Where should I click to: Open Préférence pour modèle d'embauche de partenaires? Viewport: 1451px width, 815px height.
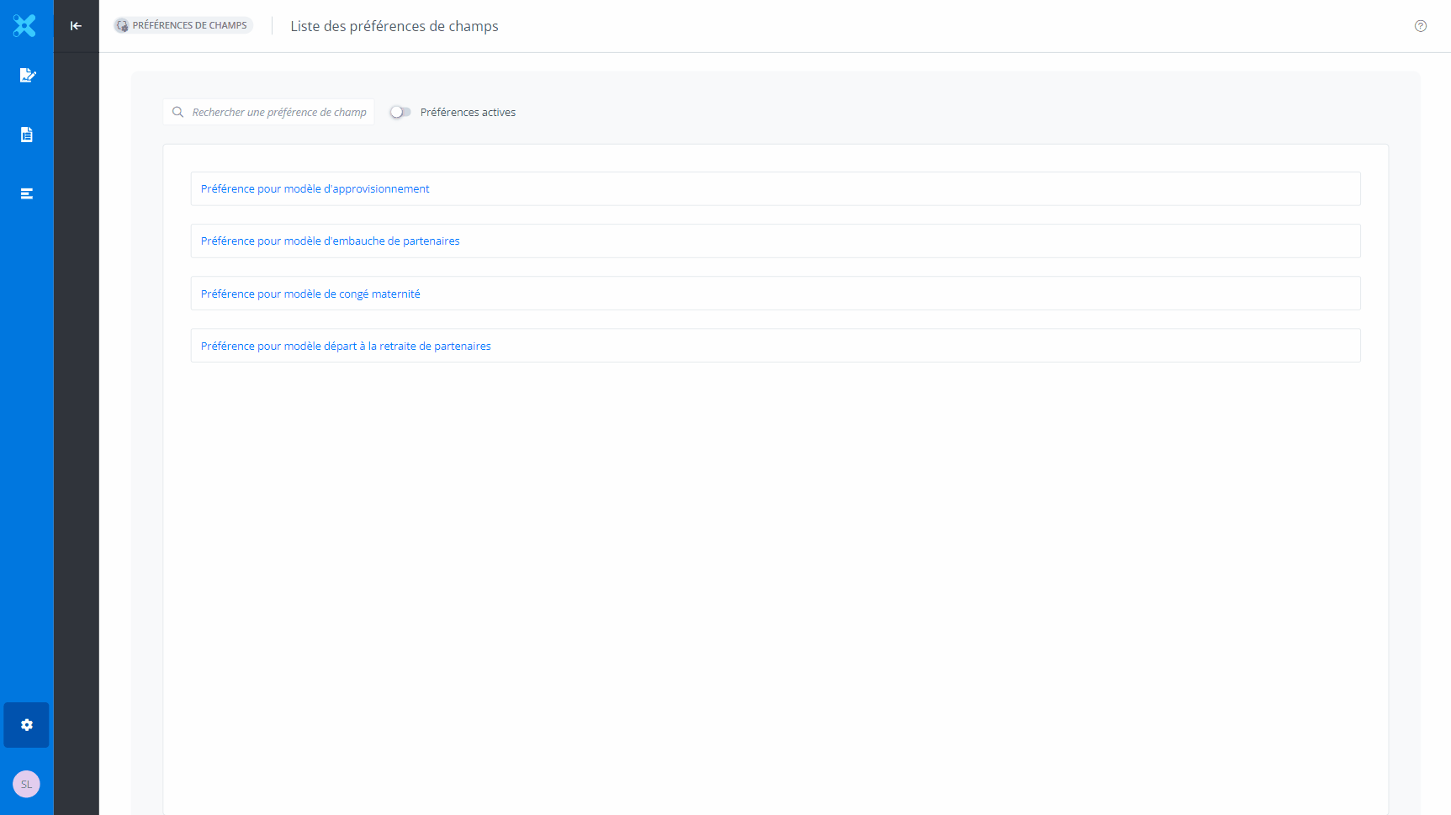coord(330,241)
